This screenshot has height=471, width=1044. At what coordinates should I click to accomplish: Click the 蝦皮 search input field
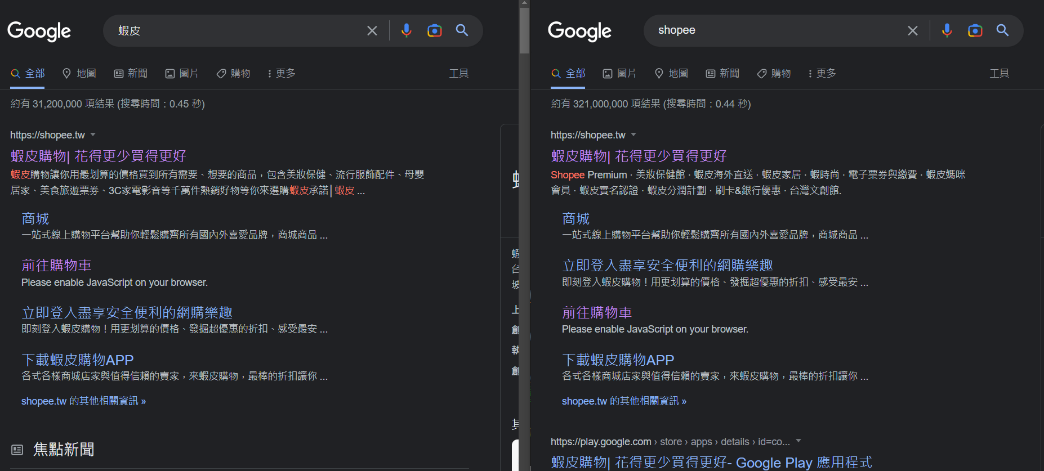[237, 30]
